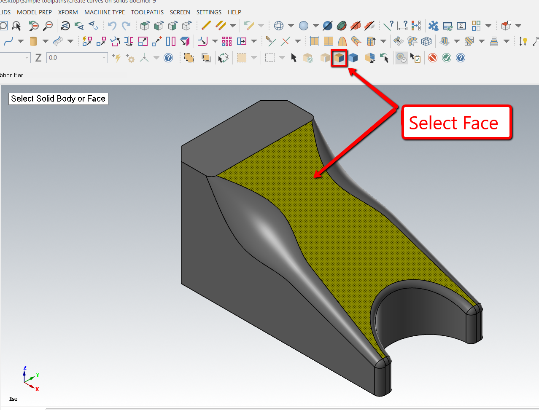The width and height of the screenshot is (539, 410).
Task: Click the single pencil delete icon
Action: click(x=206, y=25)
